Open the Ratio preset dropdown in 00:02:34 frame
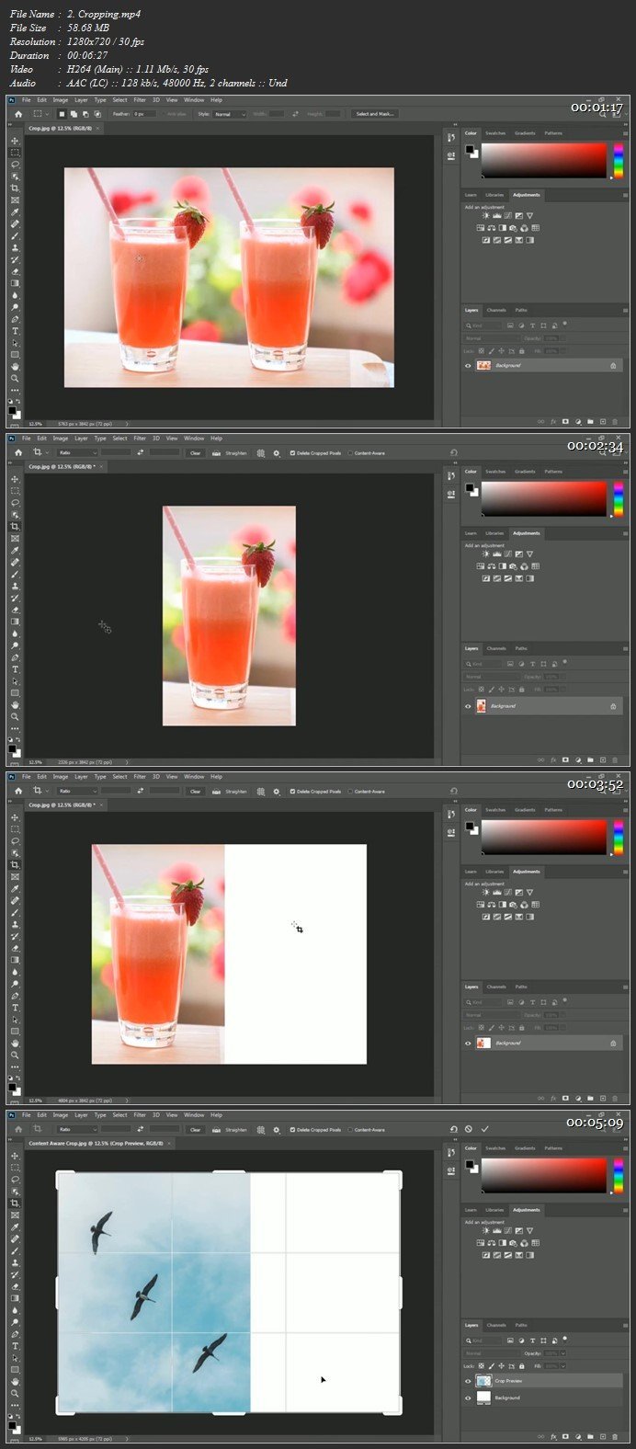The height and width of the screenshot is (1449, 636). point(77,453)
